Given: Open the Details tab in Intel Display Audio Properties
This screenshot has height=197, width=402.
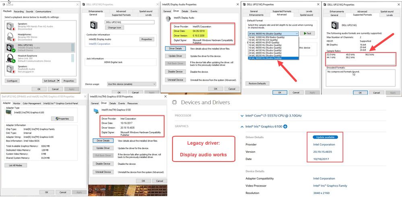Looking at the screenshot, I should coord(185,11).
